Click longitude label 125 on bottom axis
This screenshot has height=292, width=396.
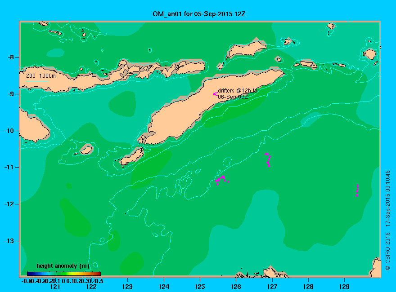click(200, 287)
